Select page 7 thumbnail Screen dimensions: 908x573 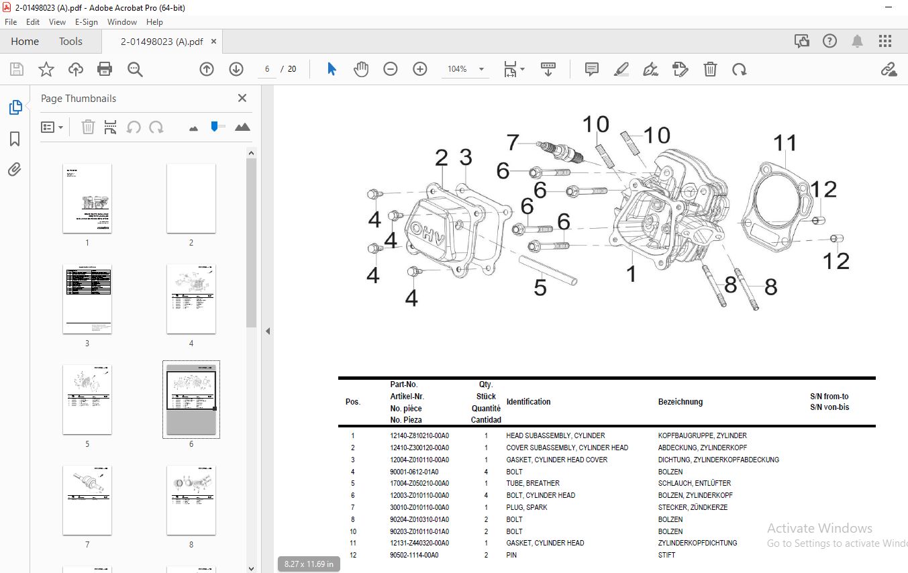pyautogui.click(x=87, y=500)
